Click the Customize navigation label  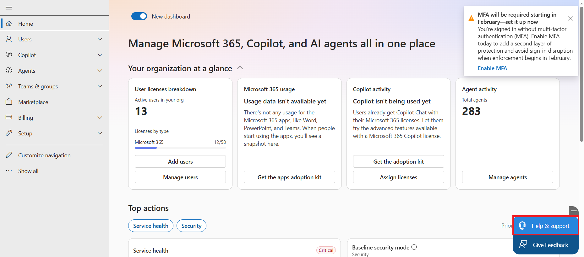click(44, 155)
